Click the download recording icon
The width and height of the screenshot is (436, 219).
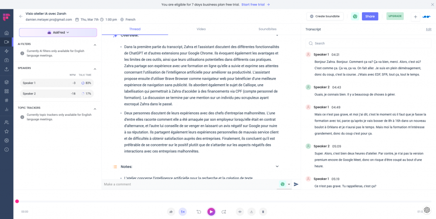pyautogui.click(x=252, y=211)
